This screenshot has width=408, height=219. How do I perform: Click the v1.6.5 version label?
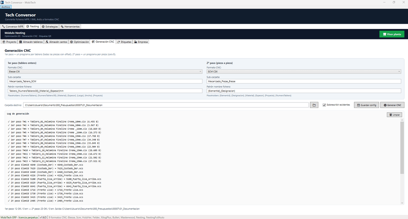coord(43,217)
